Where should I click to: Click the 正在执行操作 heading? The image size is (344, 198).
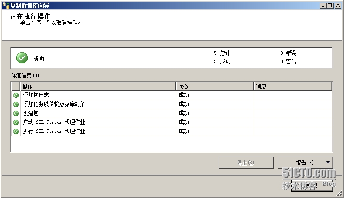30,16
